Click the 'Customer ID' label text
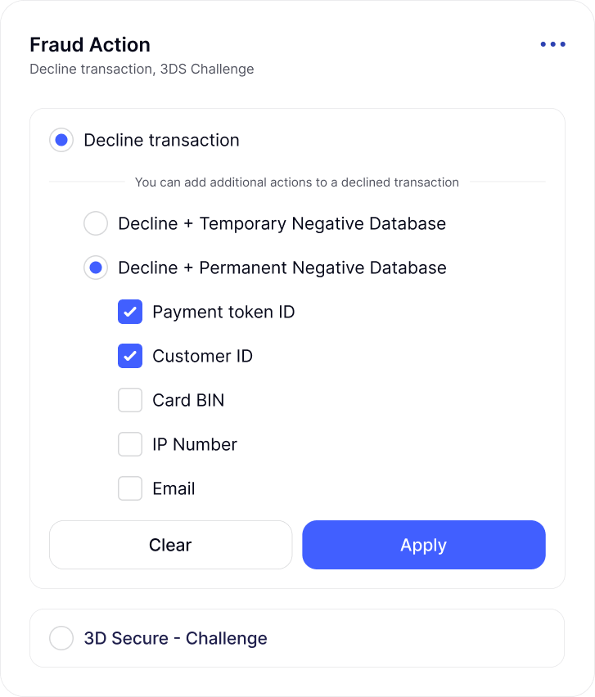The height and width of the screenshot is (697, 595). click(202, 356)
